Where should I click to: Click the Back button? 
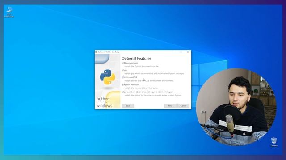click(128, 106)
